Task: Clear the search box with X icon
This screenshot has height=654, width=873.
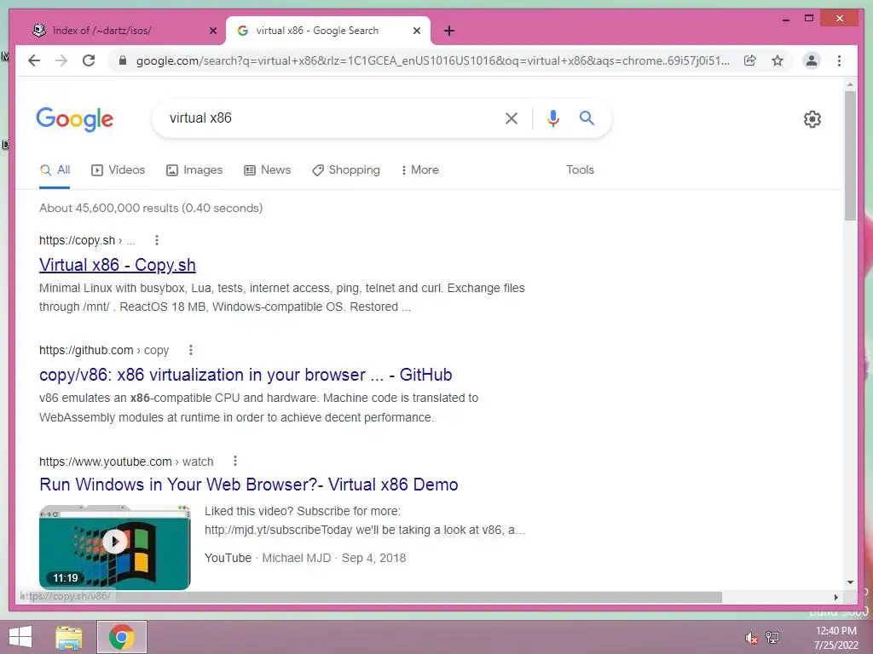Action: click(512, 118)
